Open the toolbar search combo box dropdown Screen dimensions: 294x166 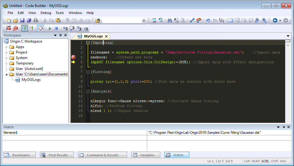click(144, 21)
